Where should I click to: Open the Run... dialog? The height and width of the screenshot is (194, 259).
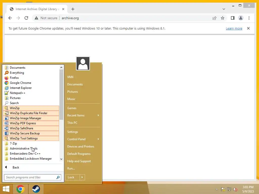point(83,168)
